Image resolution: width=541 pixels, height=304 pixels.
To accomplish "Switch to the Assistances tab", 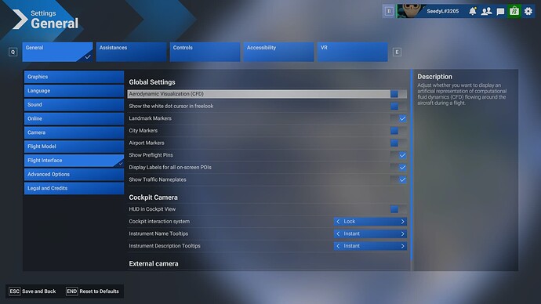I will coord(131,52).
